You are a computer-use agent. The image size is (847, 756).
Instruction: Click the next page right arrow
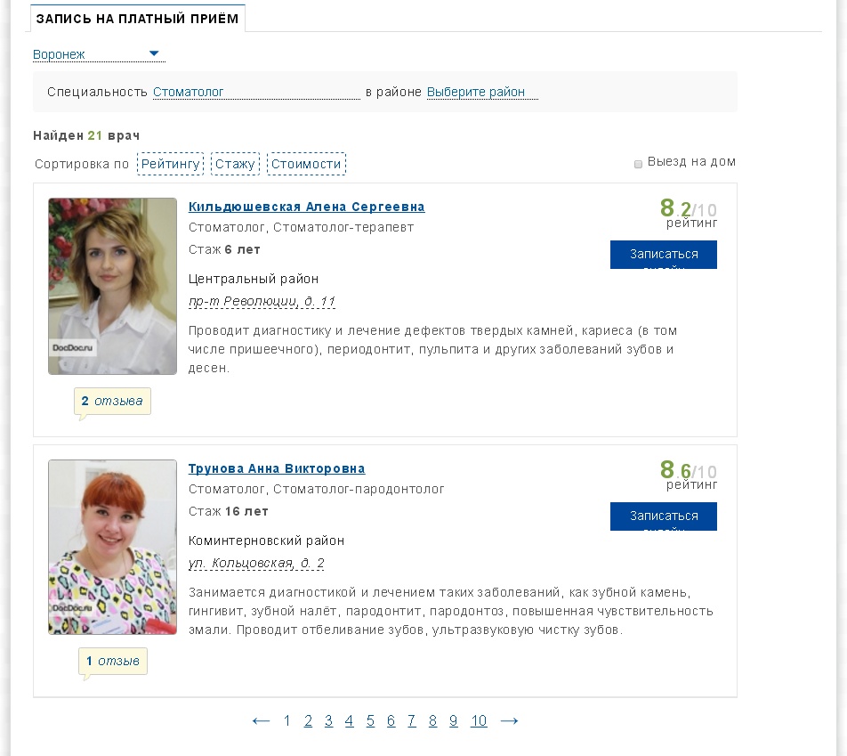point(509,720)
